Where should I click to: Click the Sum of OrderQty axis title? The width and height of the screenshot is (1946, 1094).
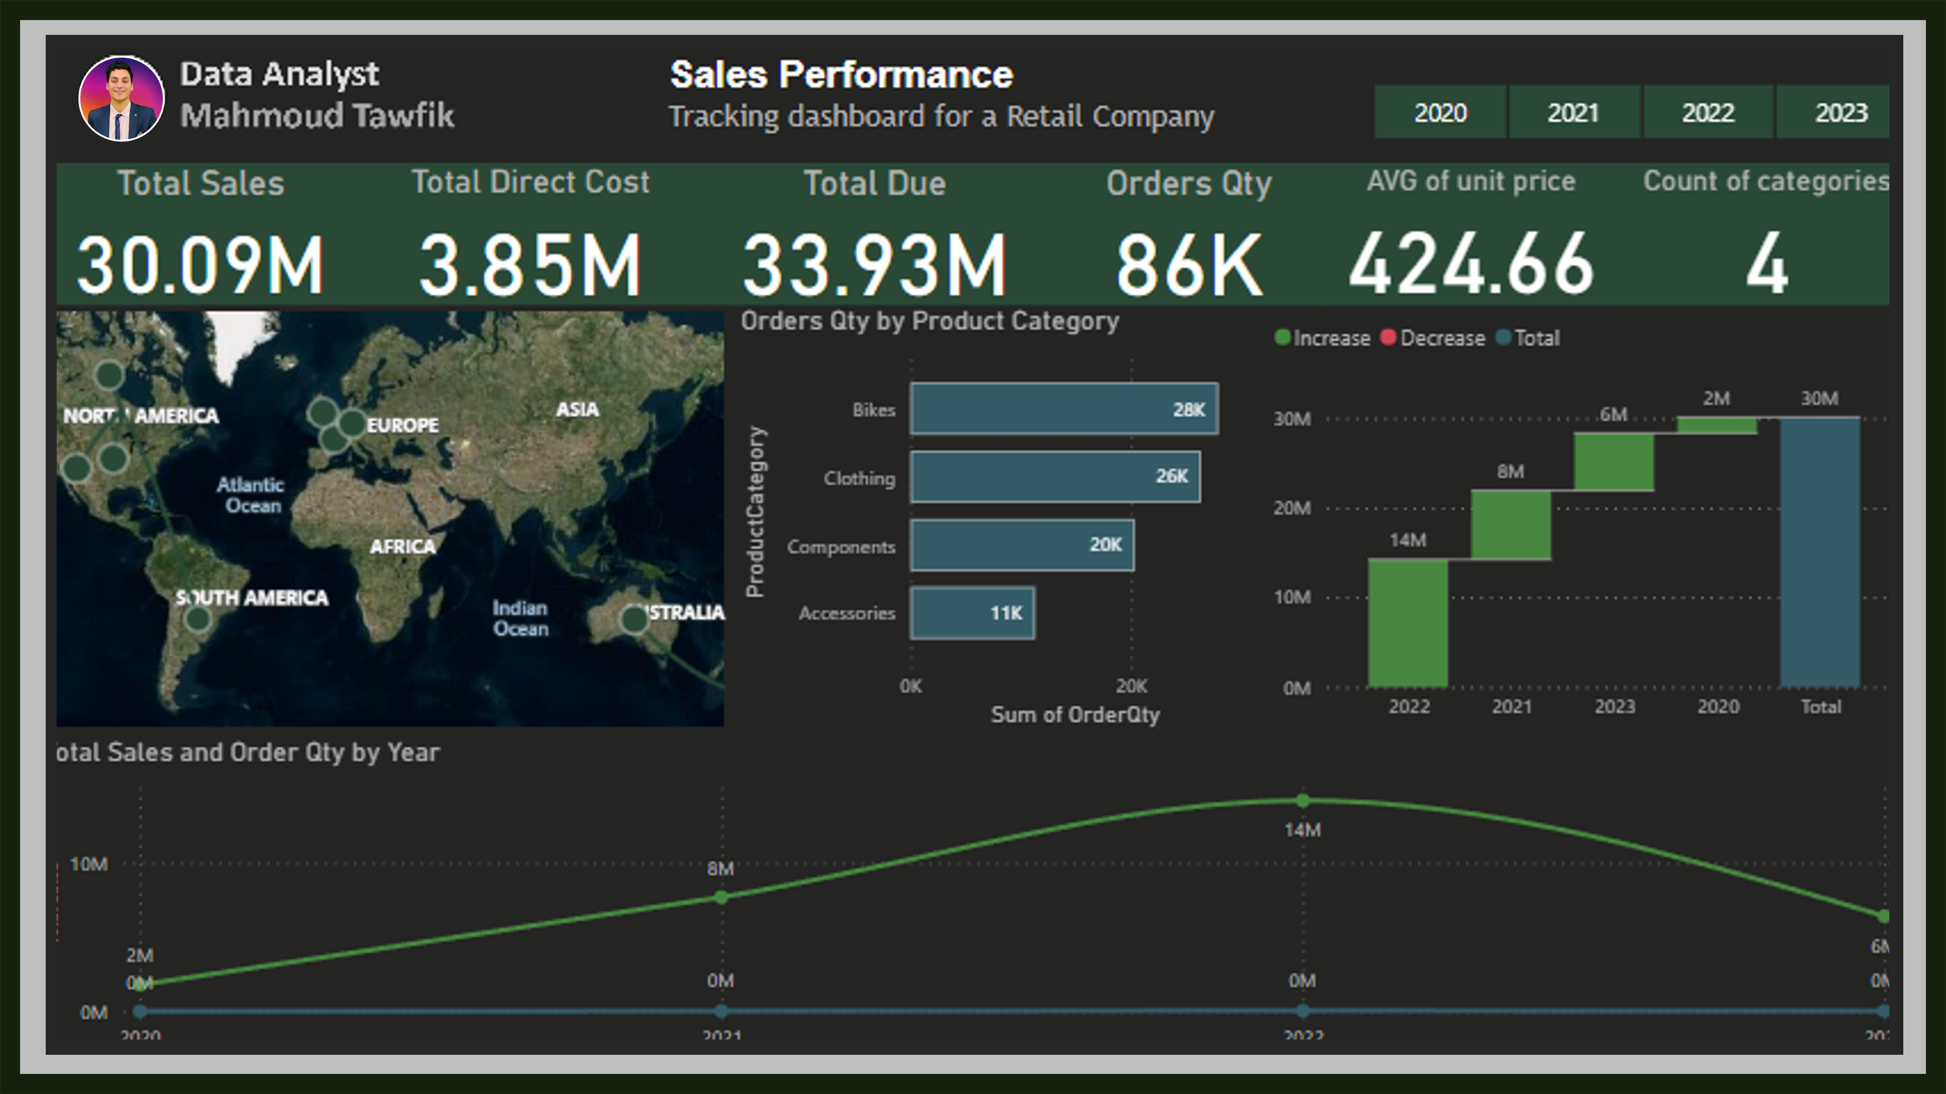click(x=1075, y=715)
